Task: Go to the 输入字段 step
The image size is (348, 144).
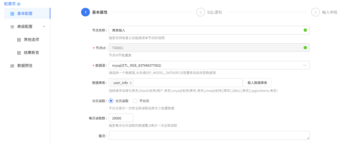Action: [x=329, y=12]
